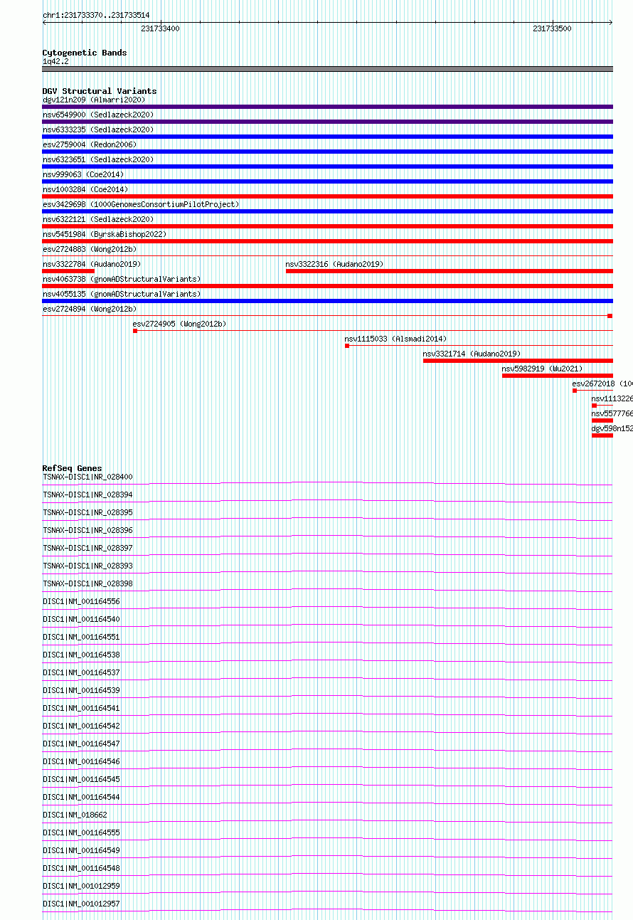Open transcript DISC1|NM_018662
Image resolution: width=633 pixels, height=920 pixels.
pyautogui.click(x=75, y=815)
